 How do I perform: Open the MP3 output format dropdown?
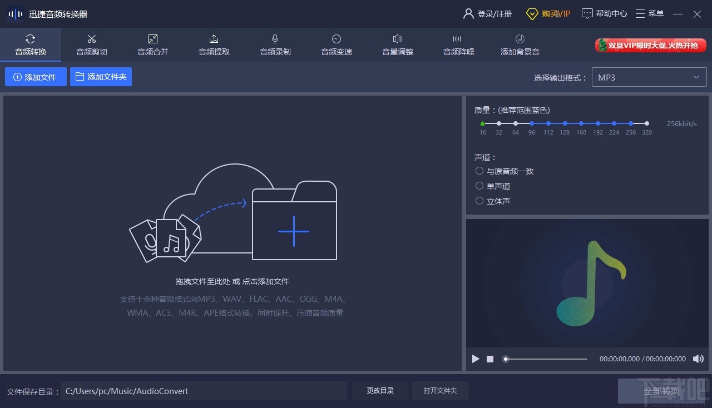coord(649,77)
